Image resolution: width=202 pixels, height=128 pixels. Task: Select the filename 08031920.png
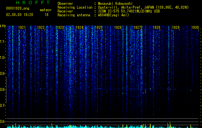(x=18, y=8)
